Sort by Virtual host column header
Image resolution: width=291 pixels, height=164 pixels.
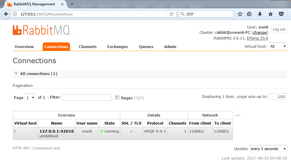[x=25, y=123]
